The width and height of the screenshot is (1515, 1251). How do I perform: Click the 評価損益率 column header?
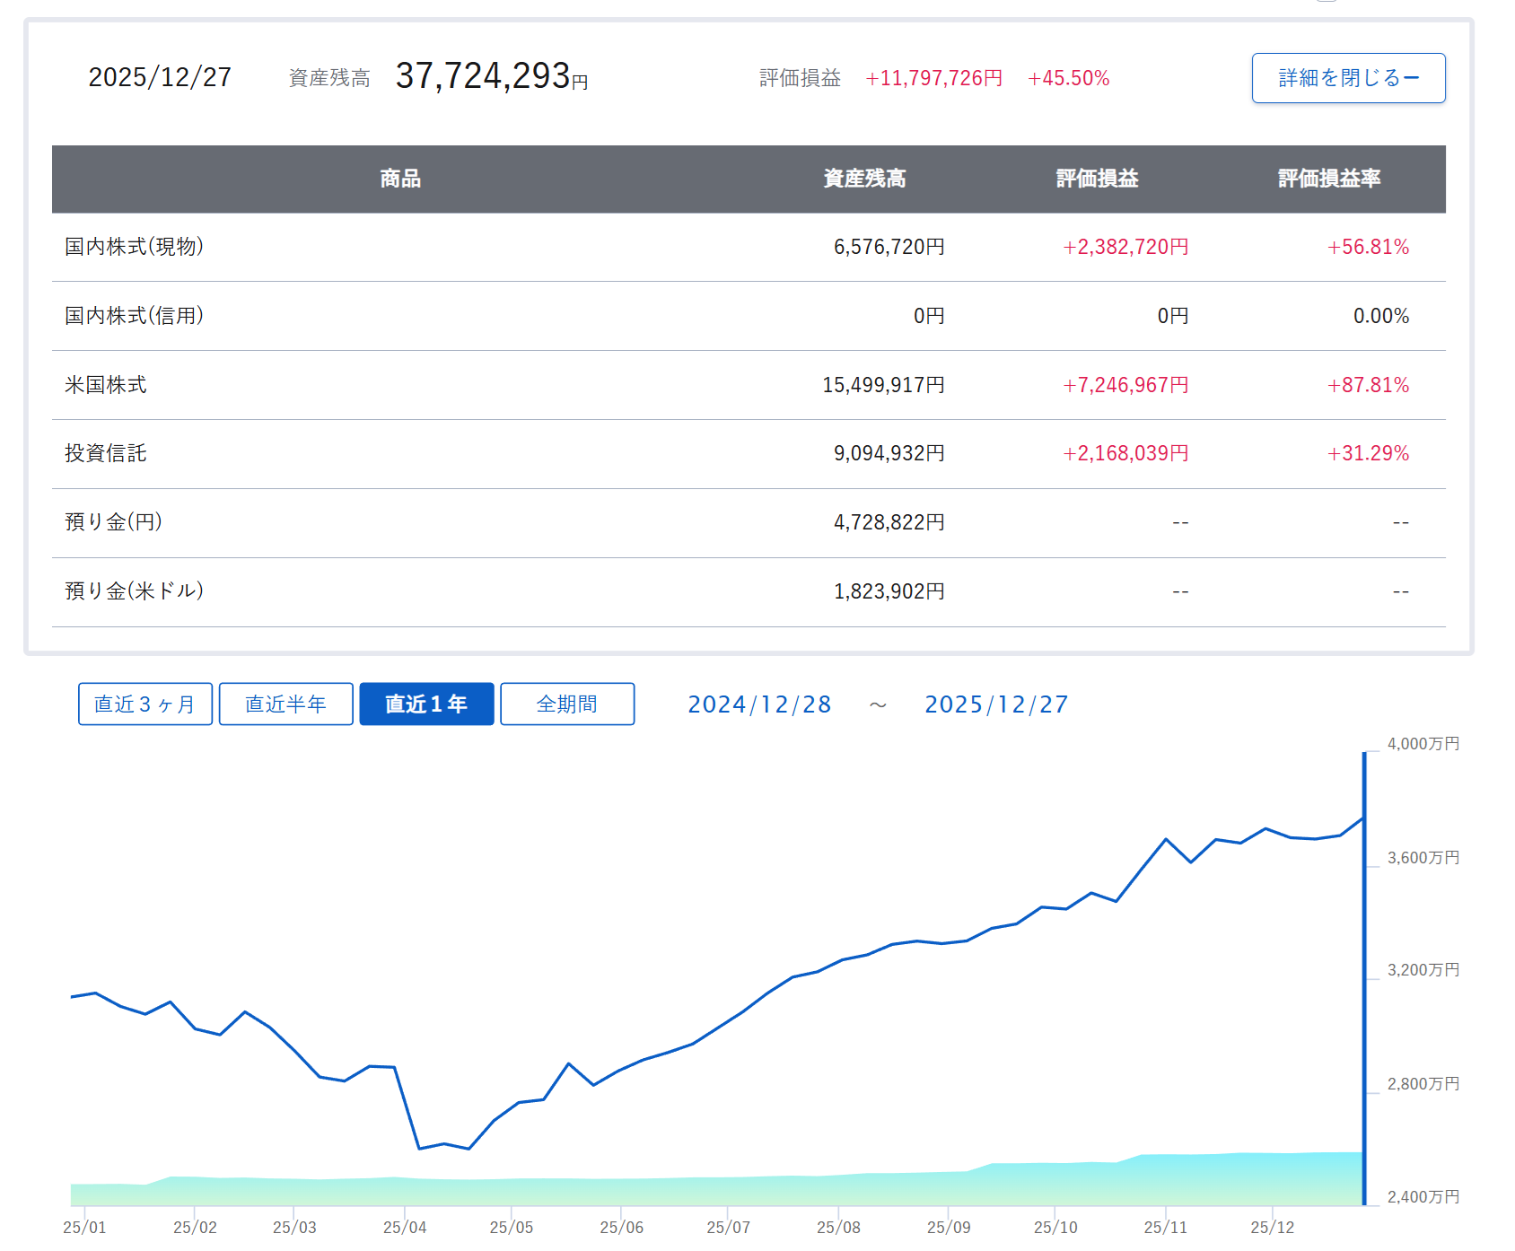1329,179
